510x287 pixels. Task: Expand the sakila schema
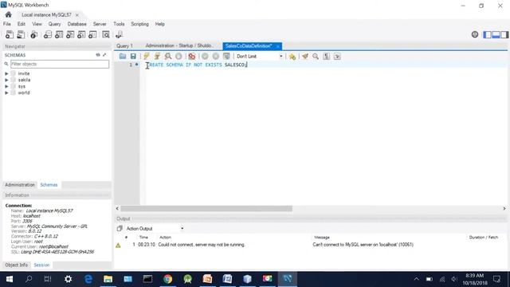6,80
